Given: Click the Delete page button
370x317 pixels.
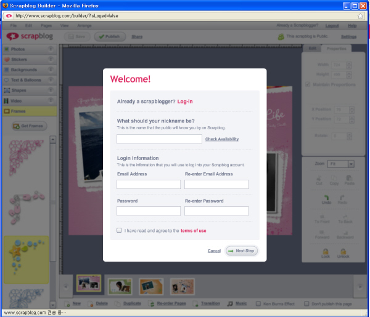Looking at the screenshot, I should pos(99,303).
